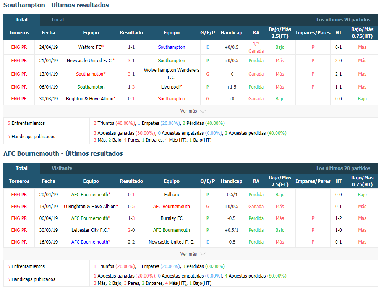Viewport: 381px width, 289px height.
Task: Switch to the Local tab
Action: pos(58,19)
